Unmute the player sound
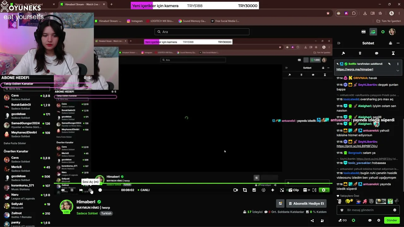Image resolution: width=404 pixels, height=227 pixels. click(x=91, y=190)
